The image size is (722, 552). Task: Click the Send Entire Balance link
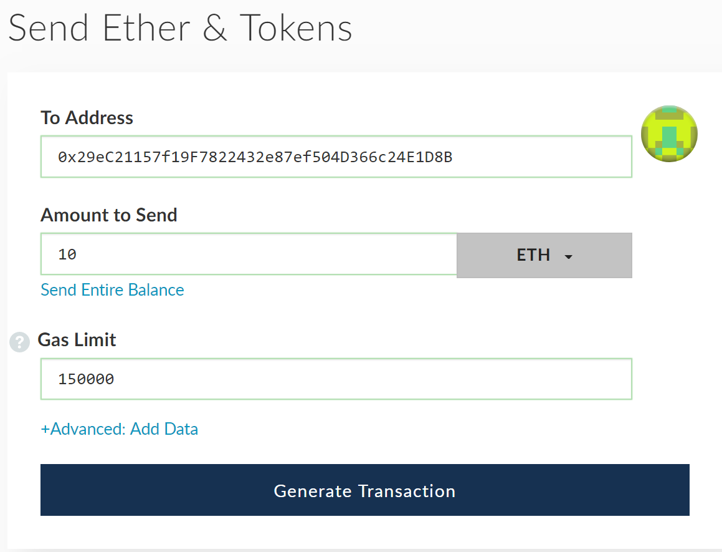[112, 290]
